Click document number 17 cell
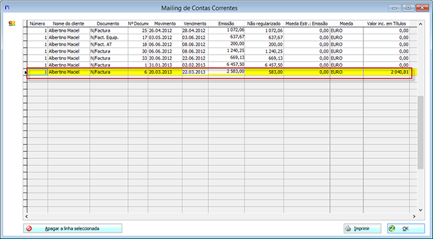The width and height of the screenshot is (433, 239). pyautogui.click(x=138, y=38)
